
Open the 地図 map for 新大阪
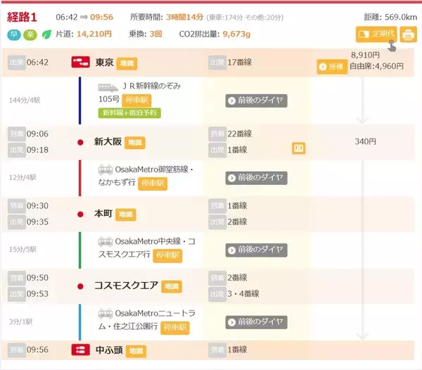pyautogui.click(x=135, y=143)
